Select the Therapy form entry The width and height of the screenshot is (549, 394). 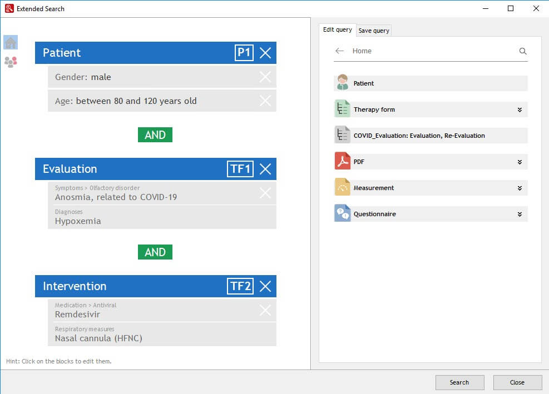431,109
